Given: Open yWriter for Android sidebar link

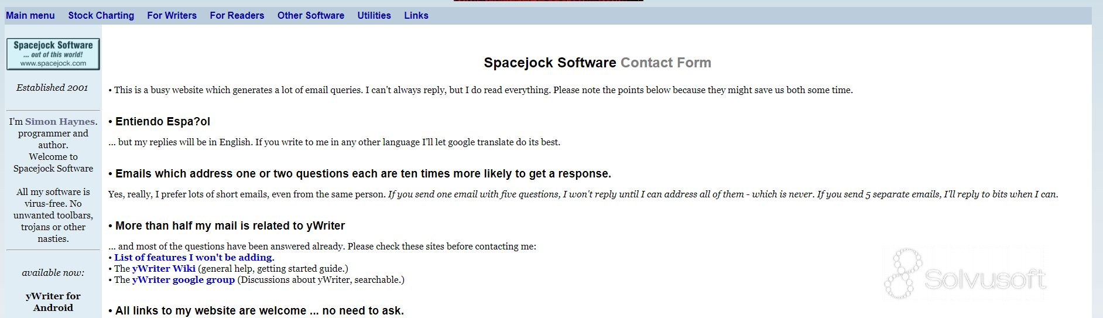Looking at the screenshot, I should pyautogui.click(x=53, y=302).
